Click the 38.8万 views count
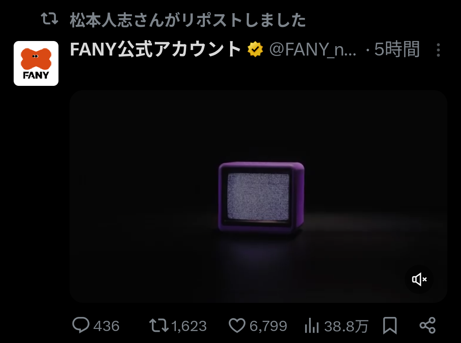 pyautogui.click(x=346, y=326)
